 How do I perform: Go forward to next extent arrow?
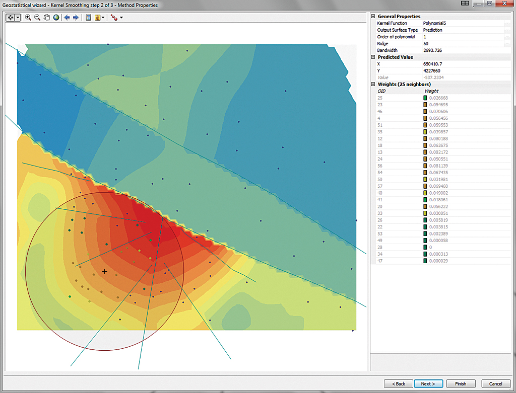(76, 17)
